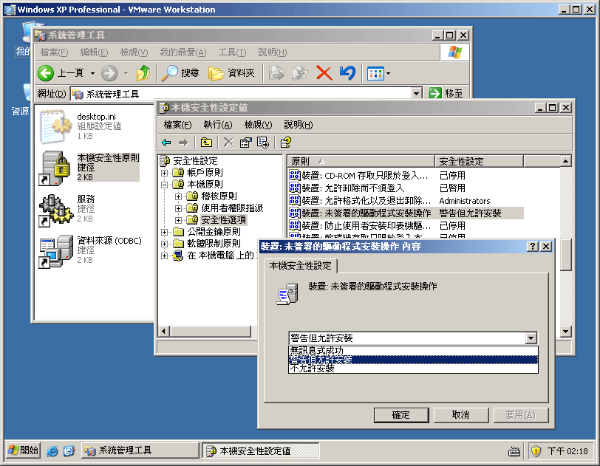Viewport: 600px width, 466px height.
Task: Click the Export list icon in MMC toolbar
Action: (263, 143)
